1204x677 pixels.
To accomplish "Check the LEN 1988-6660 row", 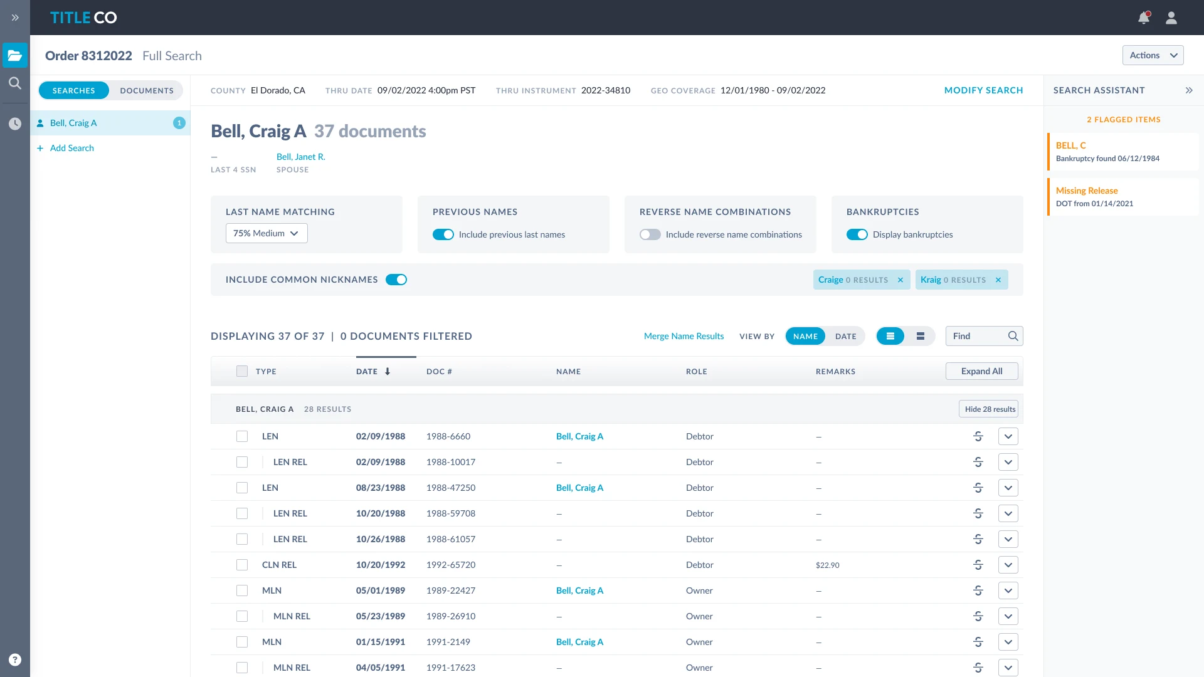I will (x=242, y=436).
